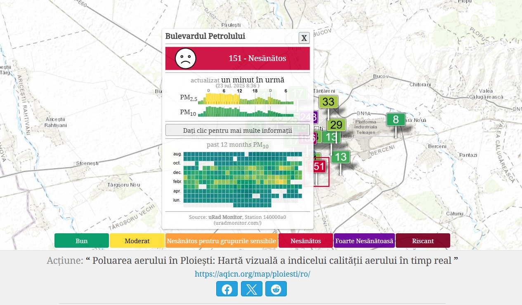Select the station marker showing 8
522x305 pixels.
(x=395, y=120)
